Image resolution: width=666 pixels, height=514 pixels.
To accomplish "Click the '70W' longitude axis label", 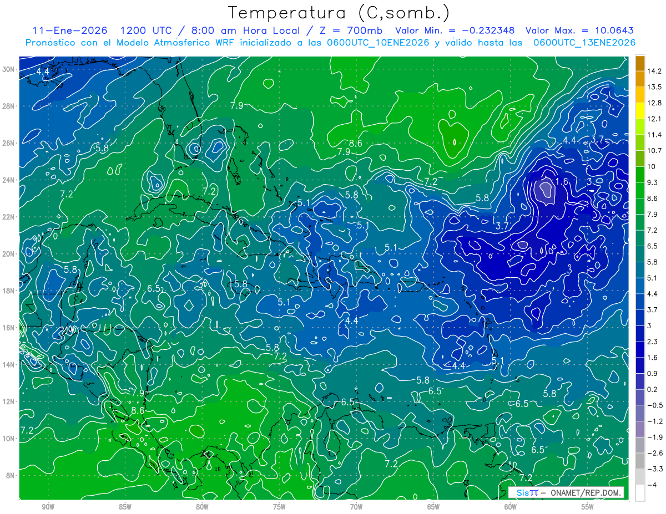I will tap(356, 506).
